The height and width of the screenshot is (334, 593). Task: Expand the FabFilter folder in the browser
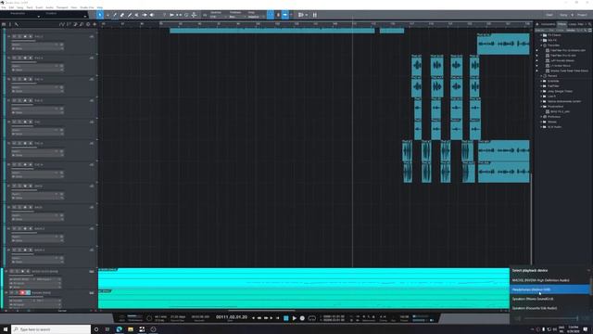(x=541, y=86)
